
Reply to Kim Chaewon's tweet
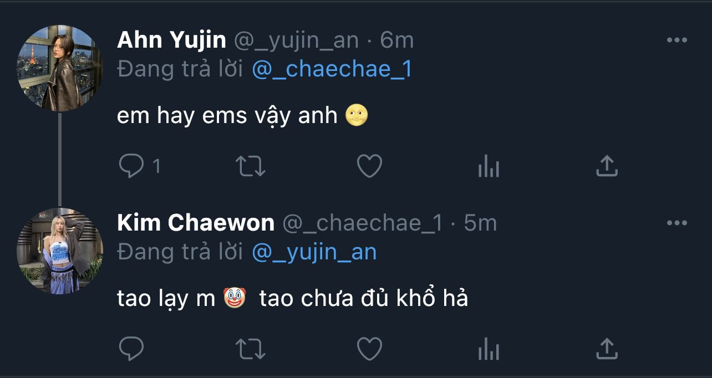(131, 349)
